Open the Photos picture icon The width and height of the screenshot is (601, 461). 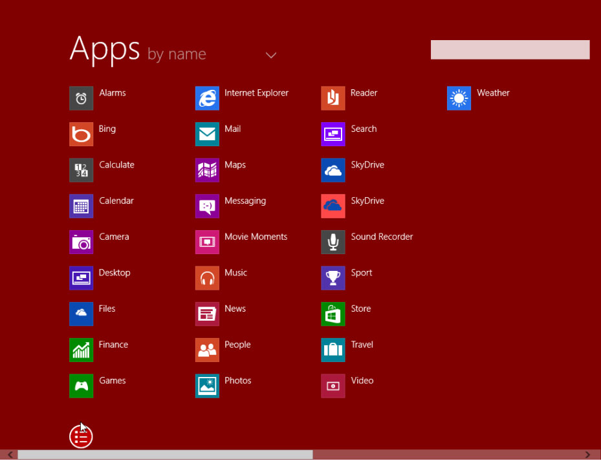tap(208, 386)
